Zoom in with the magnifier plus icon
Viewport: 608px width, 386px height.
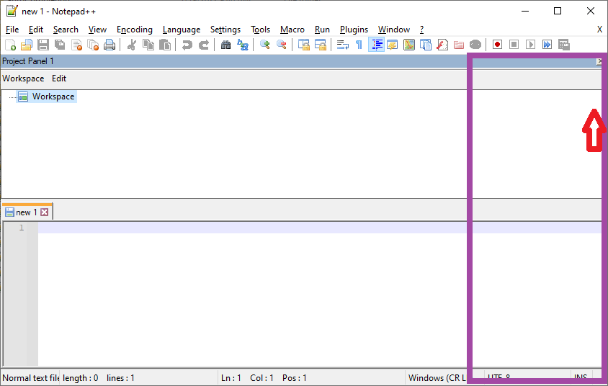coord(265,45)
